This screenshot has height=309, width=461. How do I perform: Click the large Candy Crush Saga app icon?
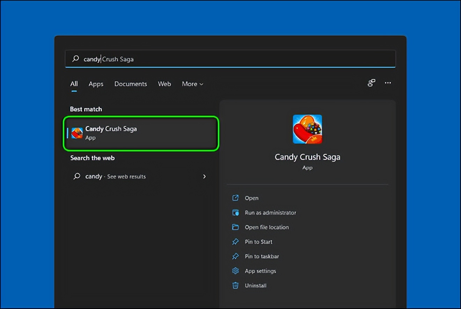click(x=307, y=129)
